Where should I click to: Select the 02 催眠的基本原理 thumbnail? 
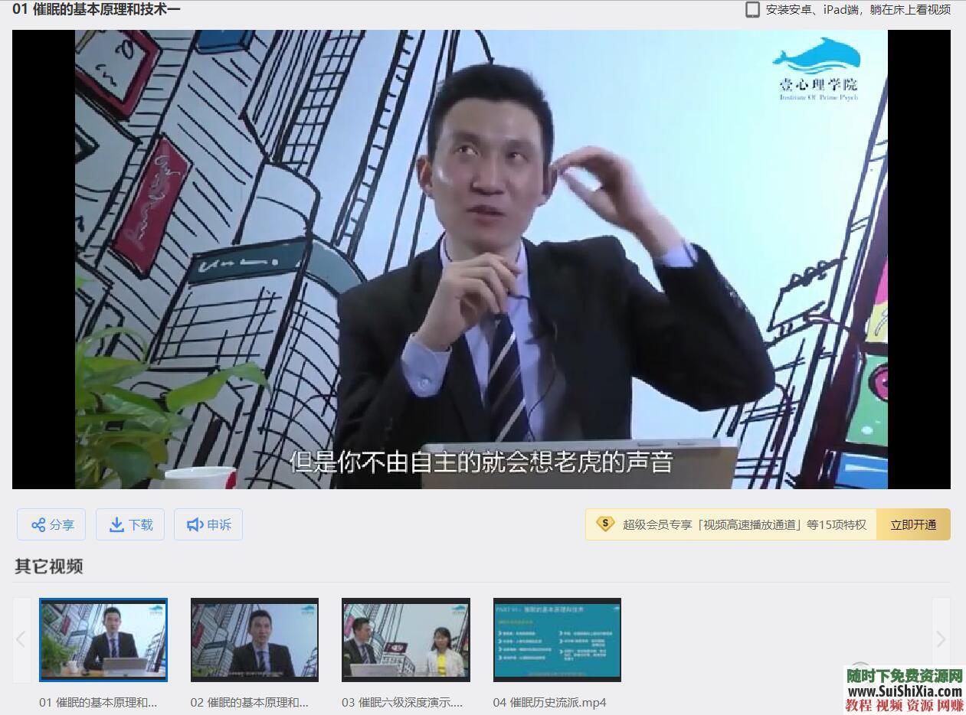254,640
